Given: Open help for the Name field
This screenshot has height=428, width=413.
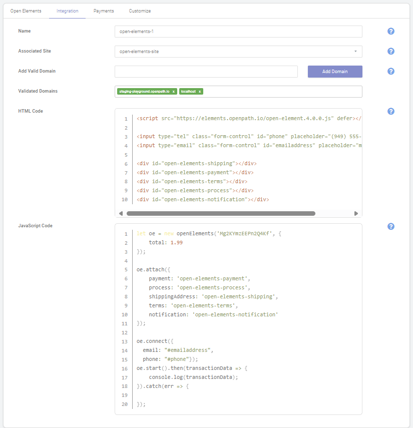Looking at the screenshot, I should tap(390, 31).
